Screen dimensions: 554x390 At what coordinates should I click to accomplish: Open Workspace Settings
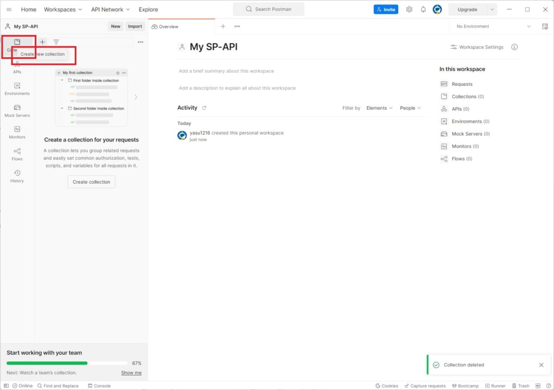tap(477, 47)
